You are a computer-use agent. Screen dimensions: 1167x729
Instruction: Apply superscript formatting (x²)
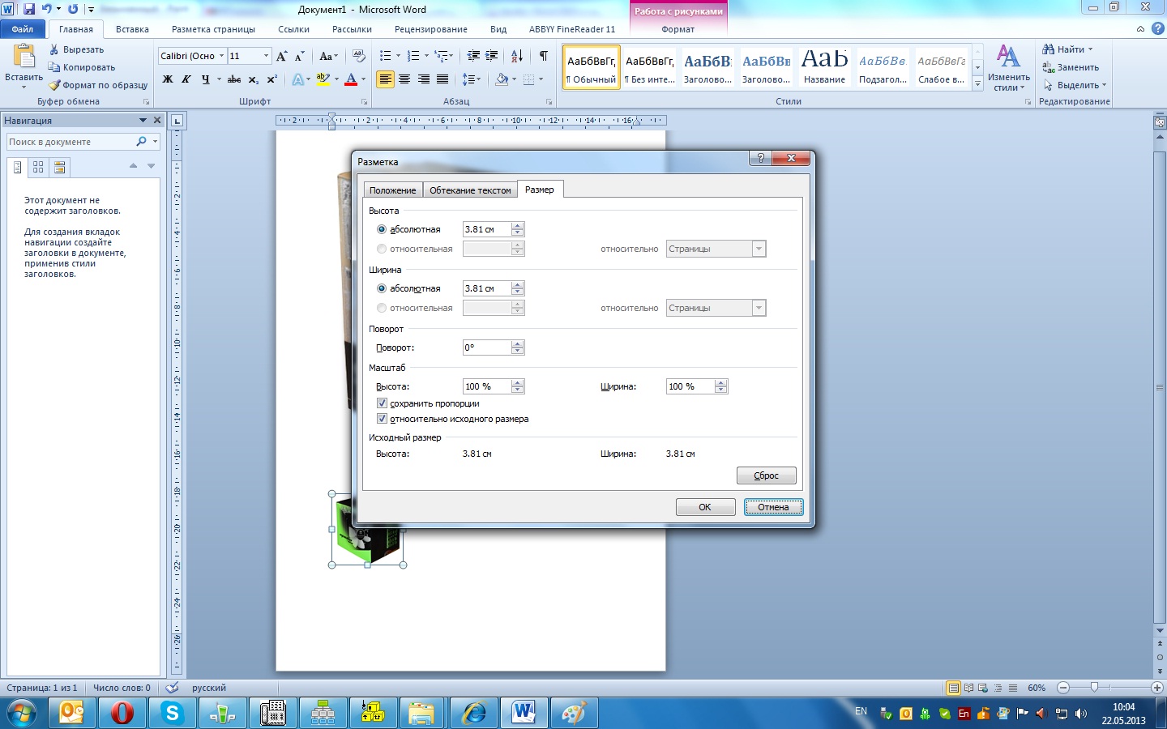click(x=271, y=79)
